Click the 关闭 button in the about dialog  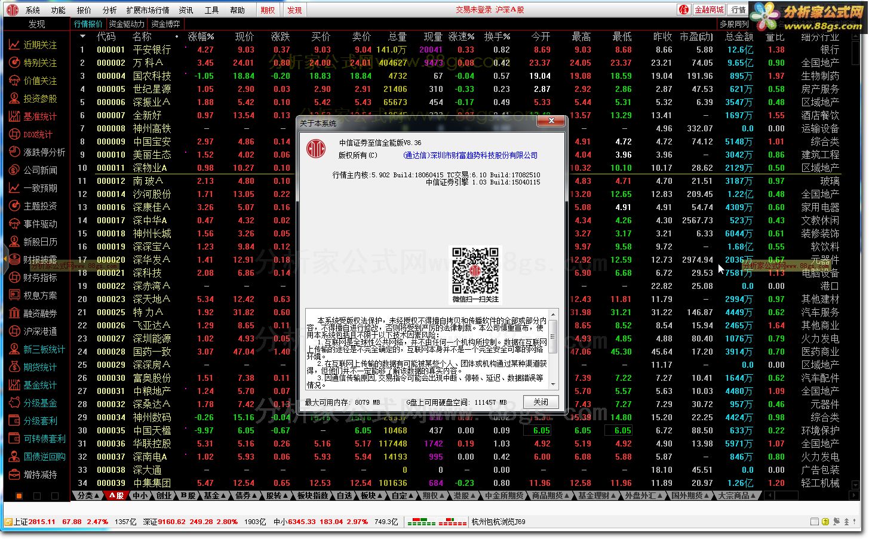(541, 402)
